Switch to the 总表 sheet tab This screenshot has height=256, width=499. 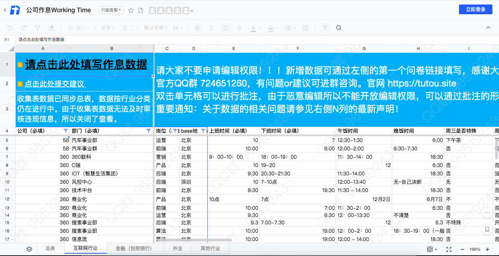pyautogui.click(x=50, y=248)
